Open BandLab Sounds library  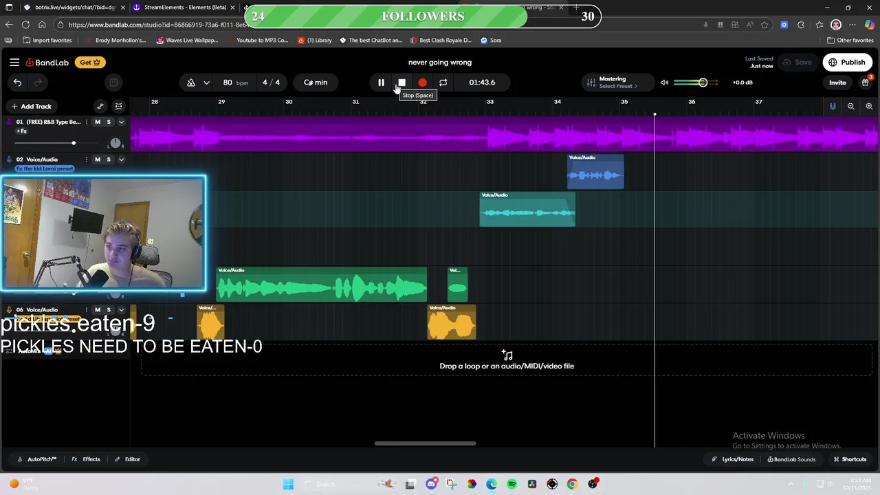click(791, 459)
